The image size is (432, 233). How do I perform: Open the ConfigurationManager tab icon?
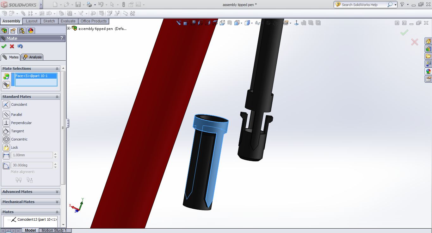pos(22,31)
